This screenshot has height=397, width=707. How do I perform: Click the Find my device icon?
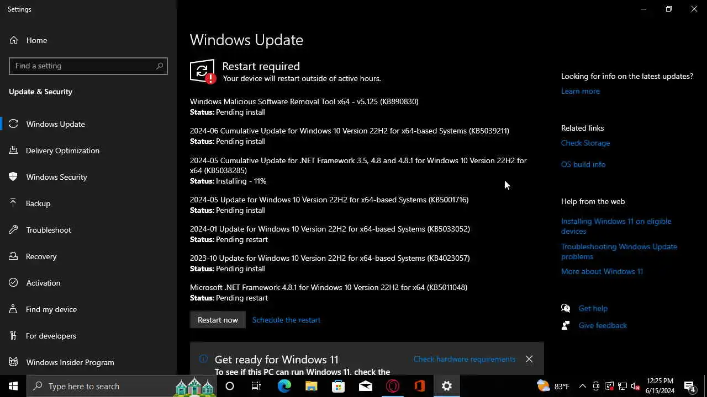click(x=14, y=309)
